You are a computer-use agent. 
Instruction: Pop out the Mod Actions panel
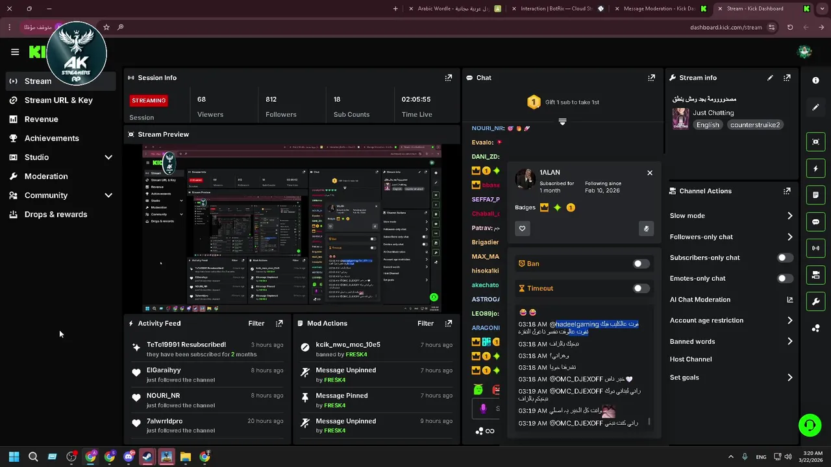coord(448,323)
